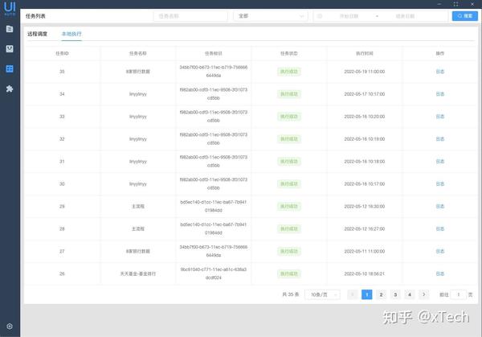
Task: Click the 开始日期 start date field
Action: (349, 16)
